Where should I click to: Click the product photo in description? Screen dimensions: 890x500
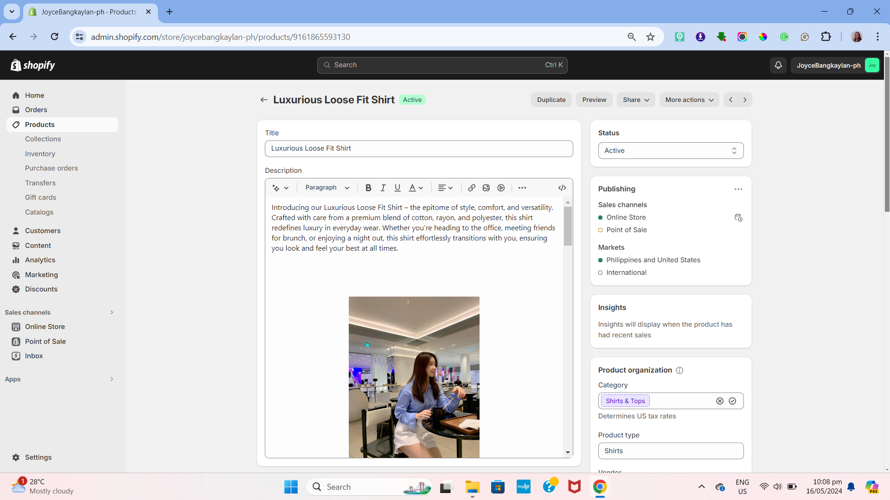click(x=414, y=377)
